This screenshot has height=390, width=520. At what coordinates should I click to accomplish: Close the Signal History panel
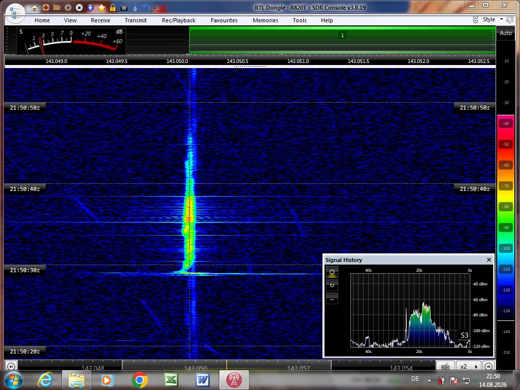coord(489,259)
